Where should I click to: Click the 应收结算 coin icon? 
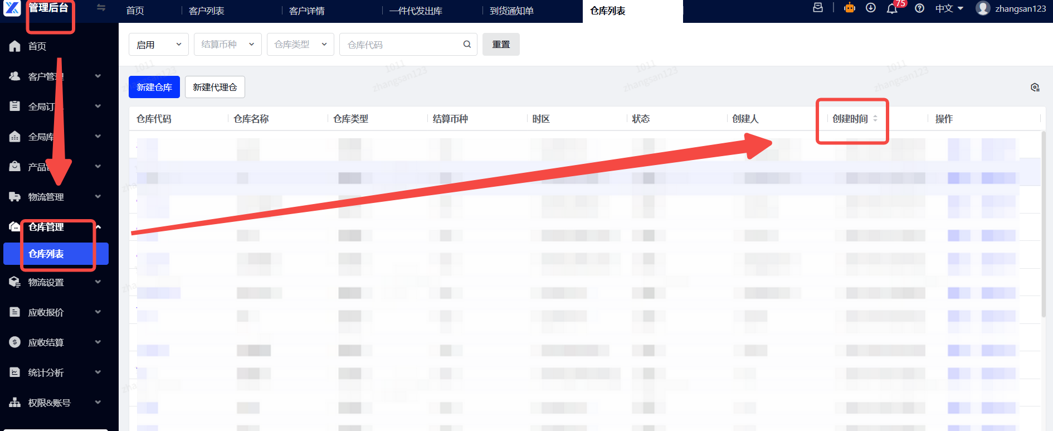coord(15,342)
